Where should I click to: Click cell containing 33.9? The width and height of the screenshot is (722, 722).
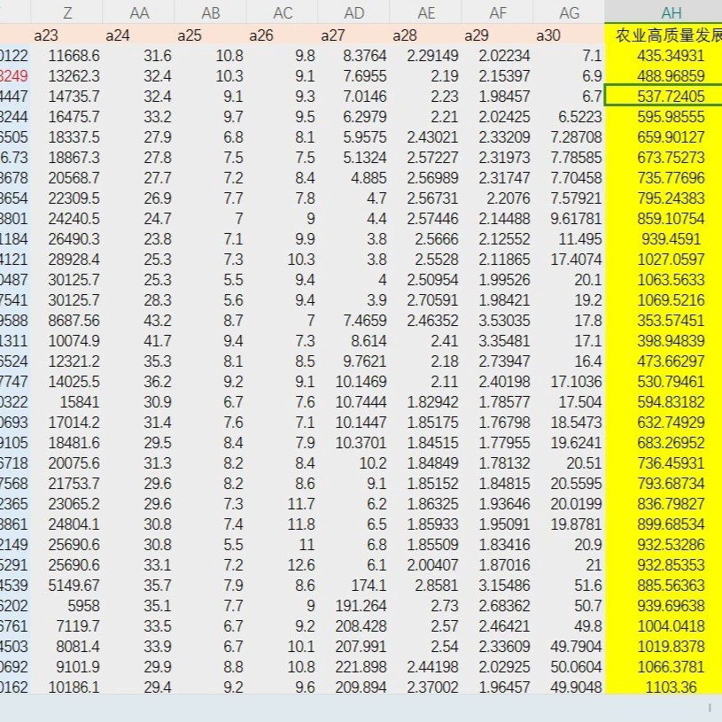tap(139, 647)
